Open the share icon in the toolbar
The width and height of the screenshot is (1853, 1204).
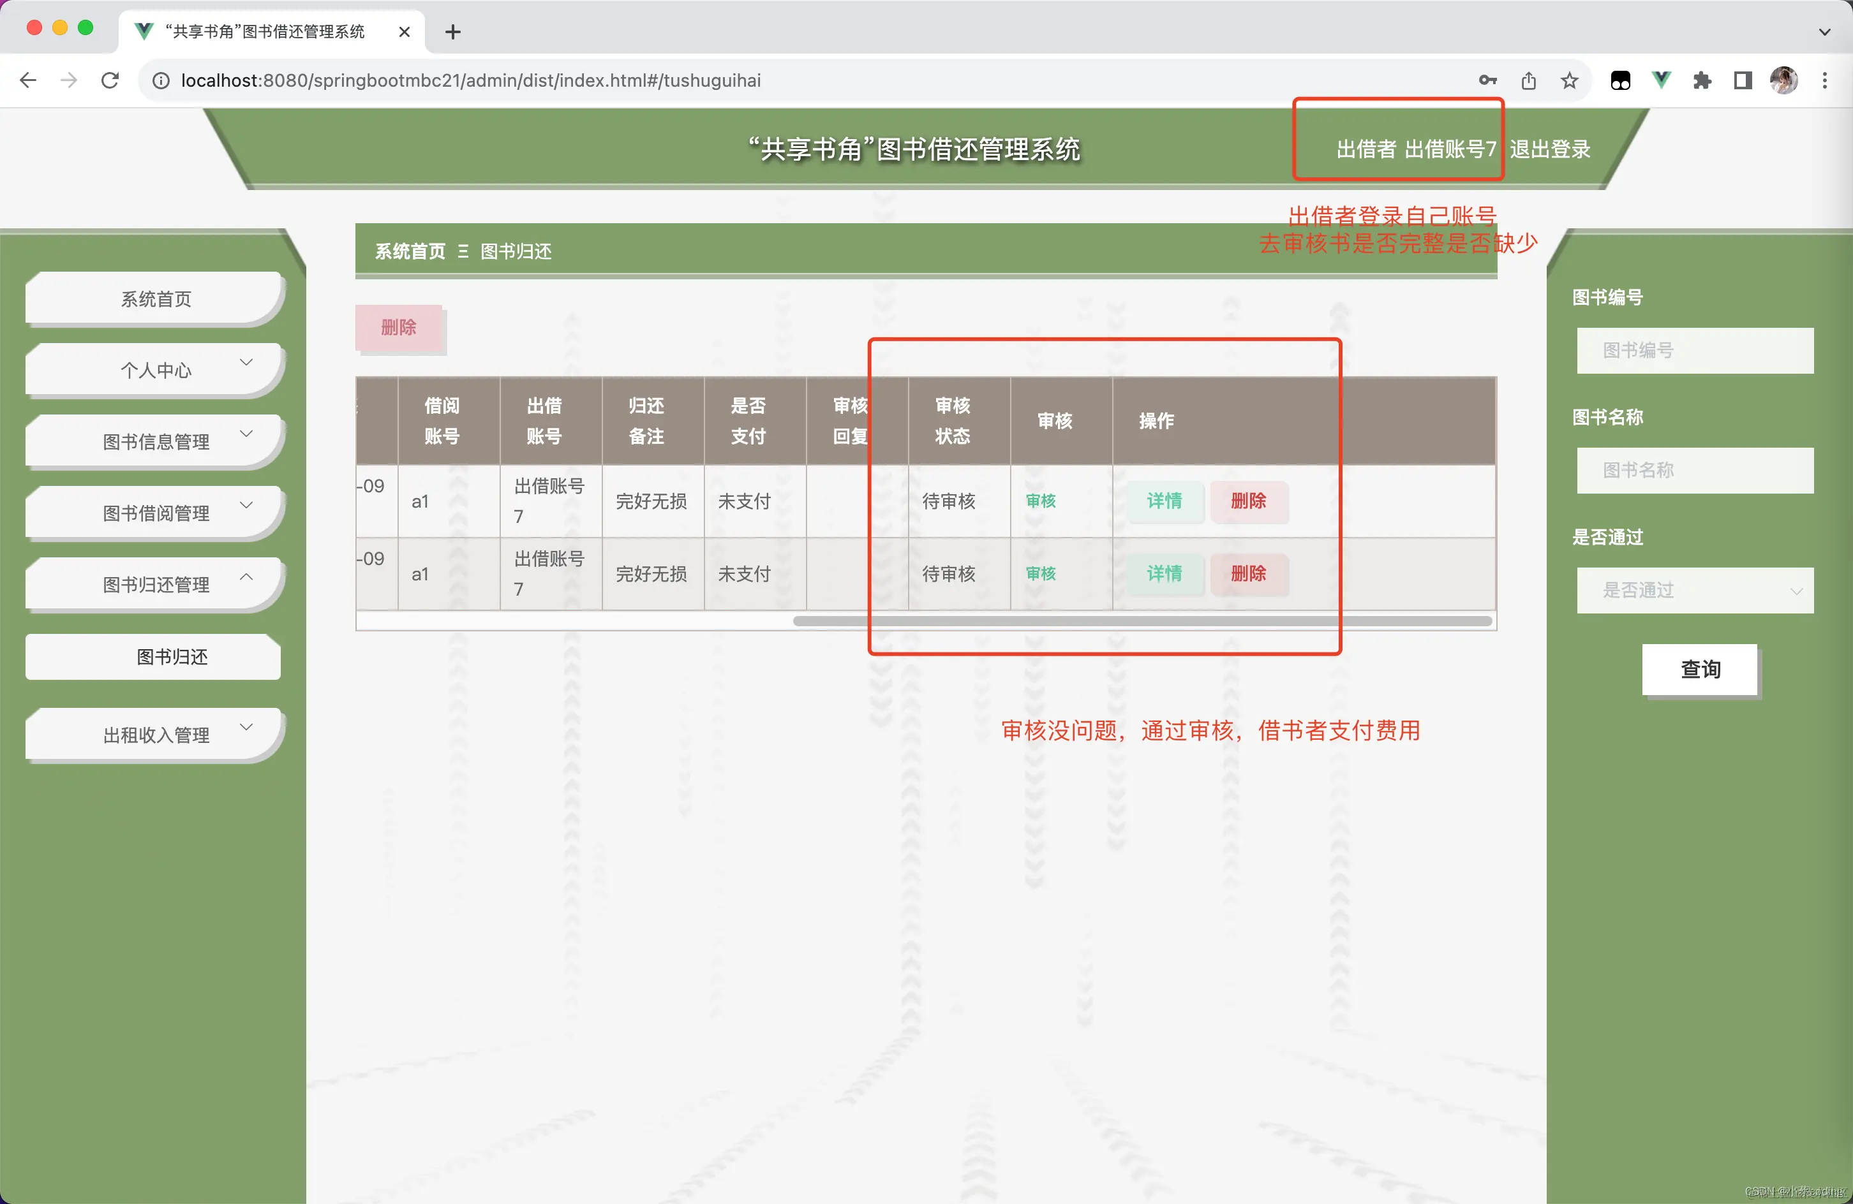[x=1528, y=80]
